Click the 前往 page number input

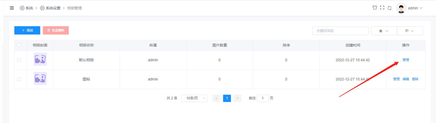[263, 98]
